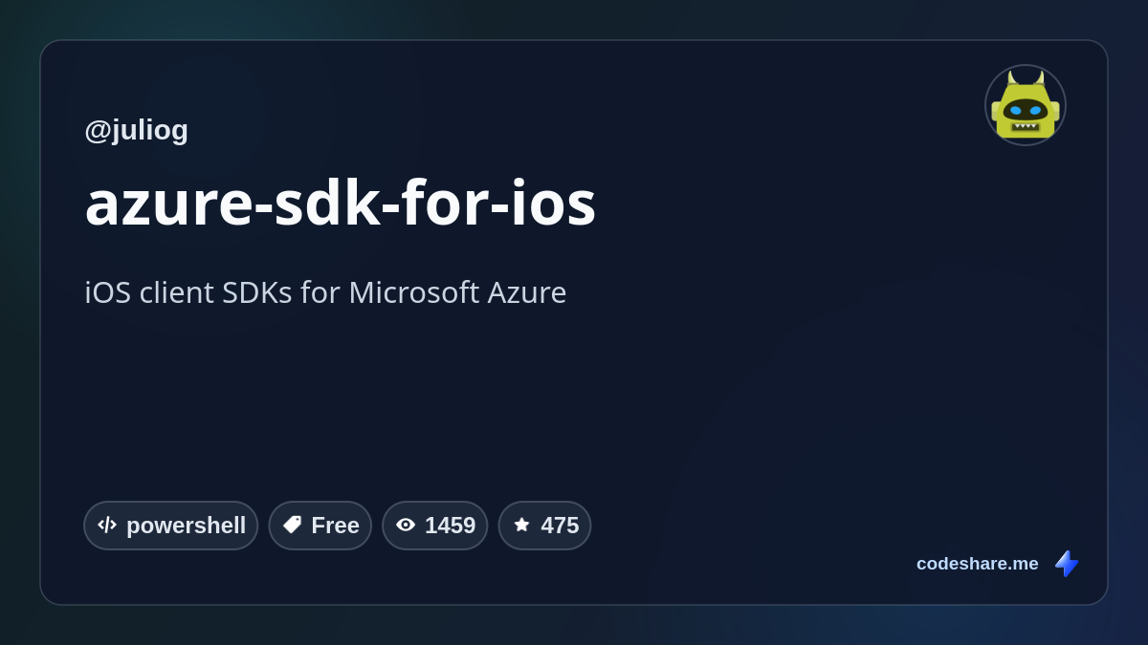Select the 1459 view count
Screen dimensions: 1148x645
click(450, 526)
